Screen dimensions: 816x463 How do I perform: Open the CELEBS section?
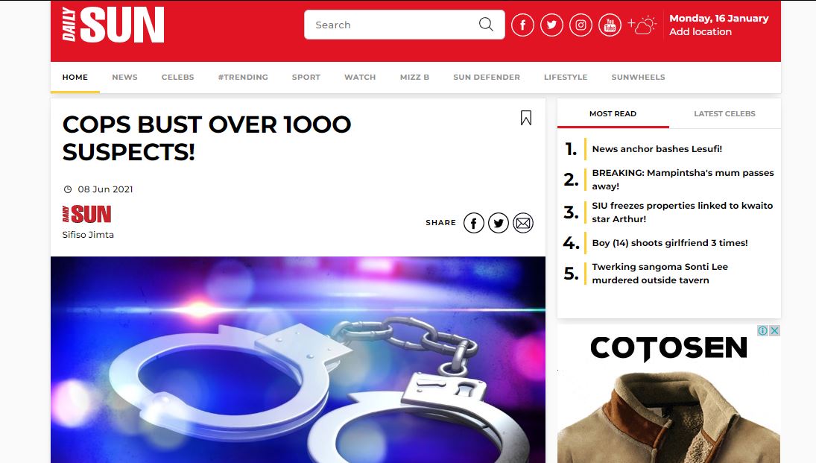coord(177,77)
